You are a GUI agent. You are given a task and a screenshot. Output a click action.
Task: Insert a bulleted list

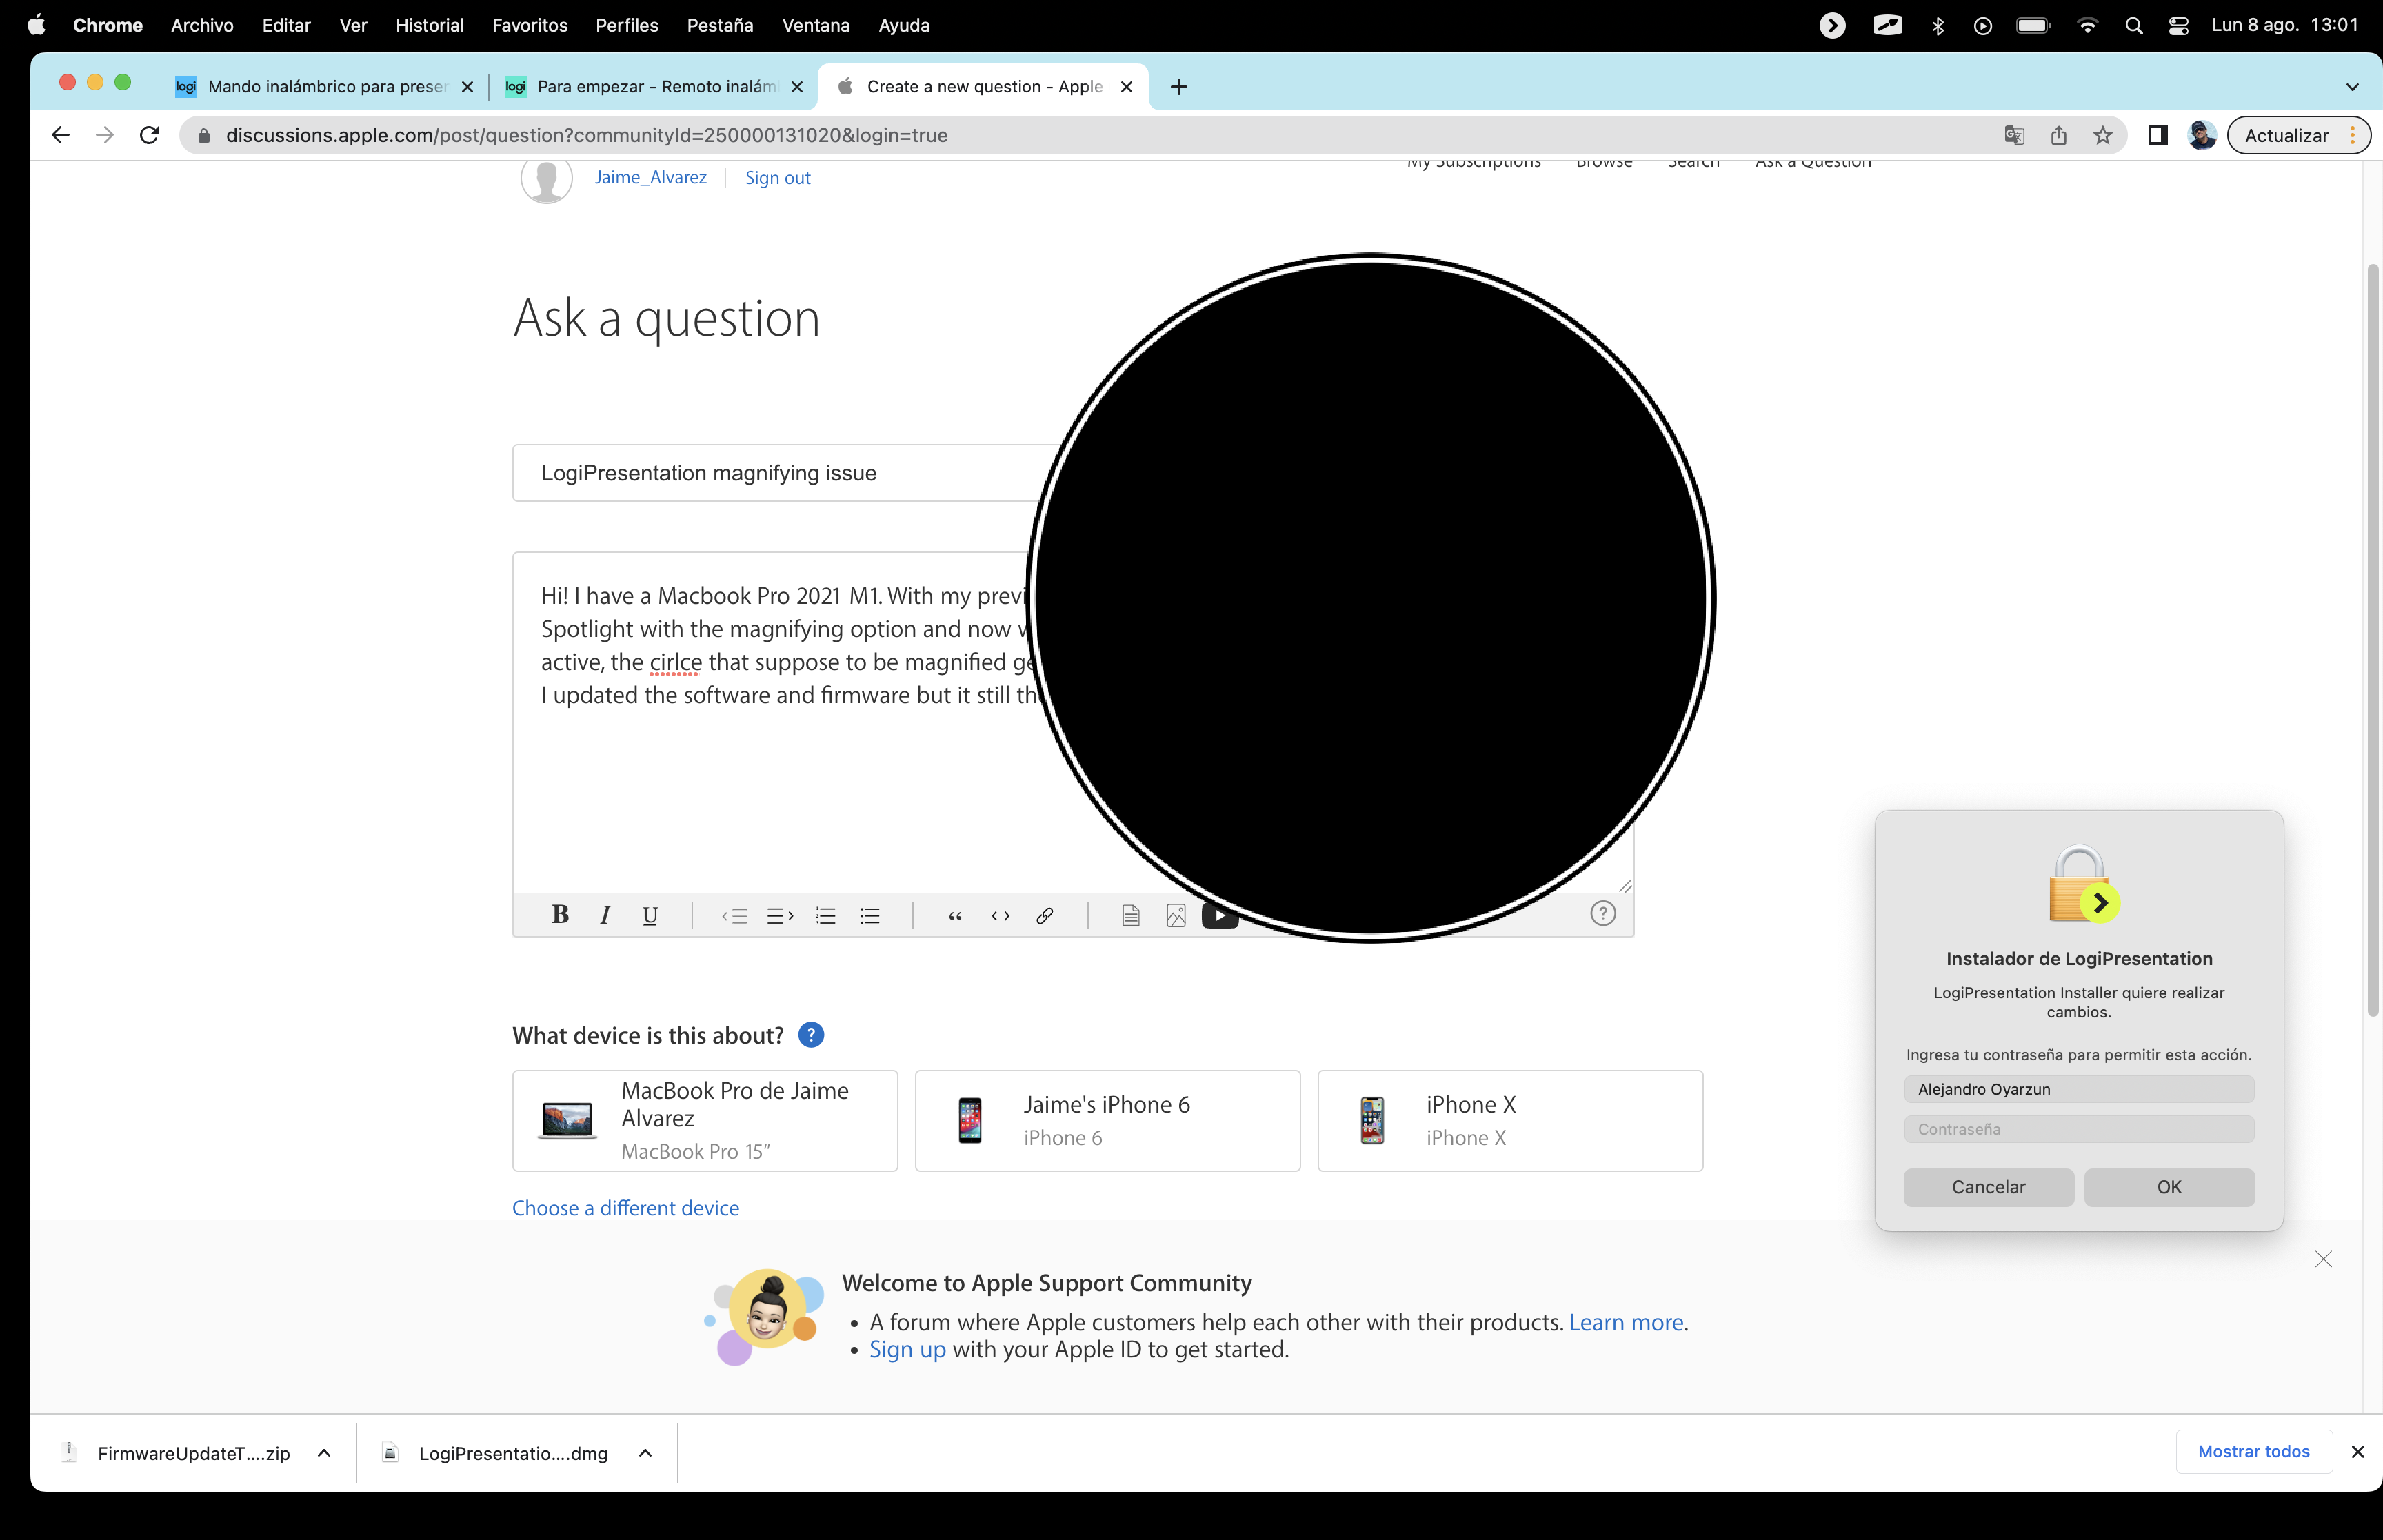point(870,915)
